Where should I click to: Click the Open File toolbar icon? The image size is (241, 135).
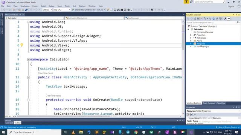[x=20, y=10]
